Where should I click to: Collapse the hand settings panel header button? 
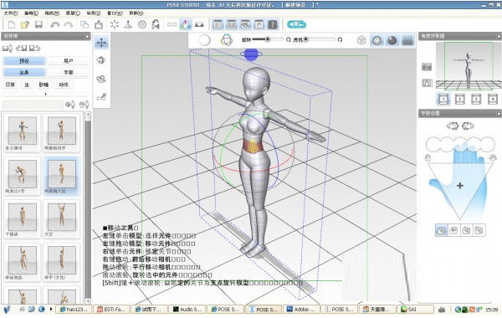[499, 114]
